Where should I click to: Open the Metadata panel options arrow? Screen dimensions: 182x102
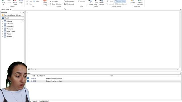(21, 12)
